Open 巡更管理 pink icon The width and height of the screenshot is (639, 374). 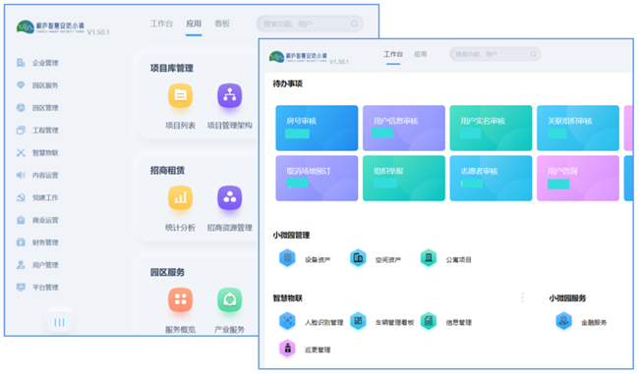click(x=287, y=348)
